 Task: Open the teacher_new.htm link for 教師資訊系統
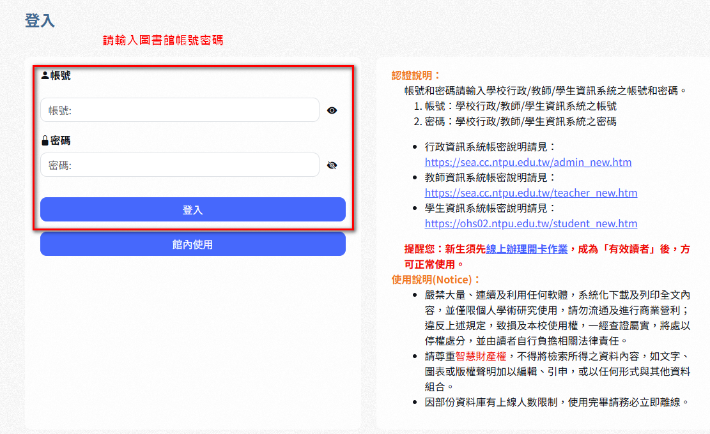point(530,193)
